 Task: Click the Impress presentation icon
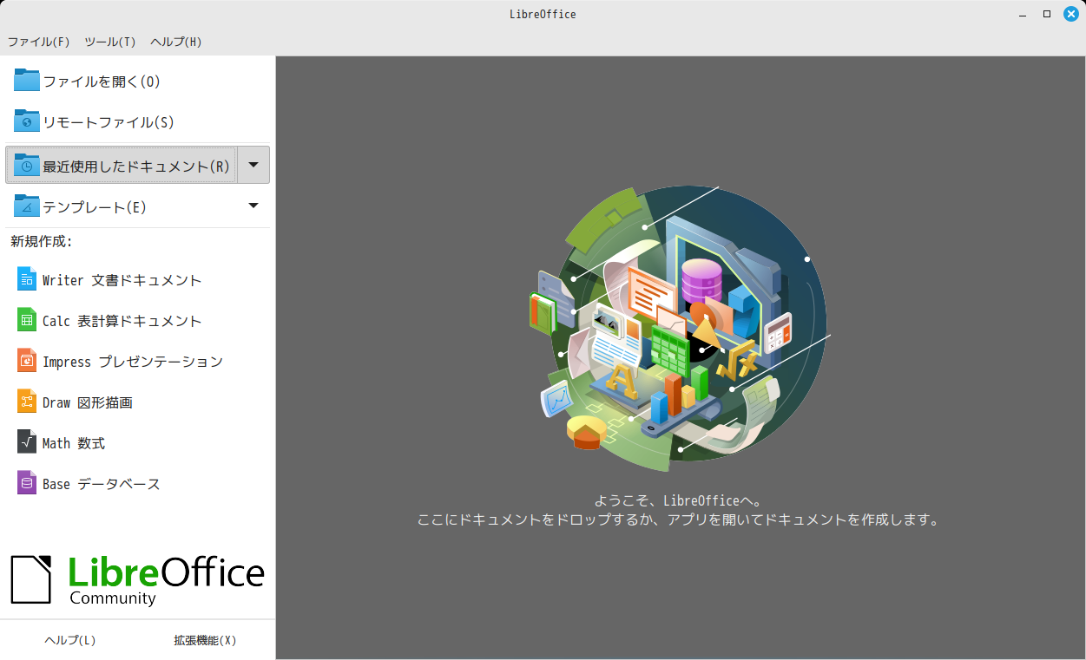pos(27,361)
